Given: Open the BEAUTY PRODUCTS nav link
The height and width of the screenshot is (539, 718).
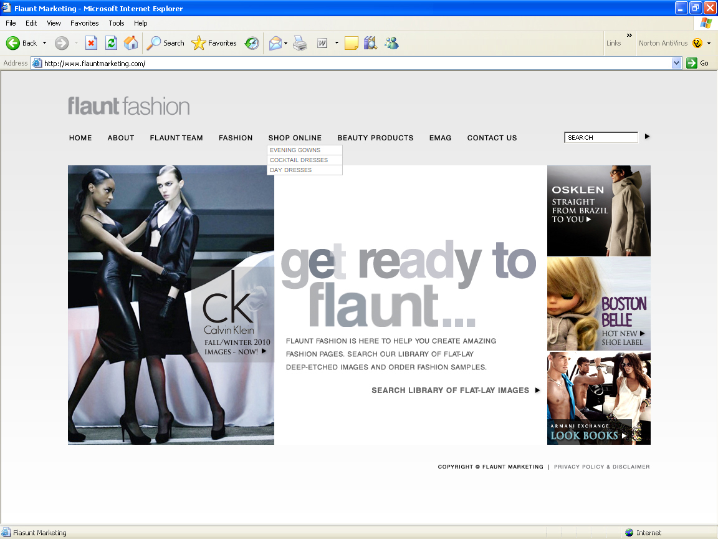Looking at the screenshot, I should point(375,138).
